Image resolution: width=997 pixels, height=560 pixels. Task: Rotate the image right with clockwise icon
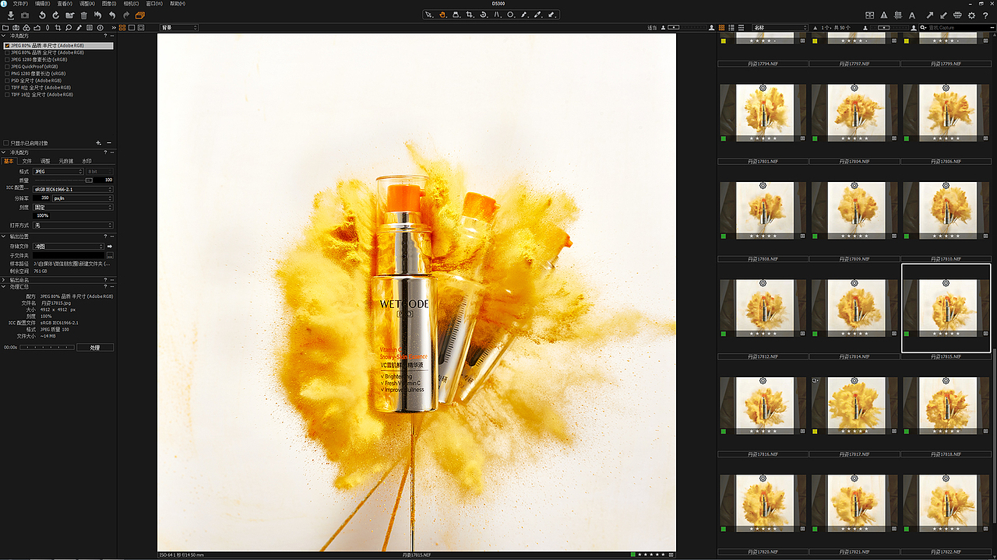tap(56, 15)
